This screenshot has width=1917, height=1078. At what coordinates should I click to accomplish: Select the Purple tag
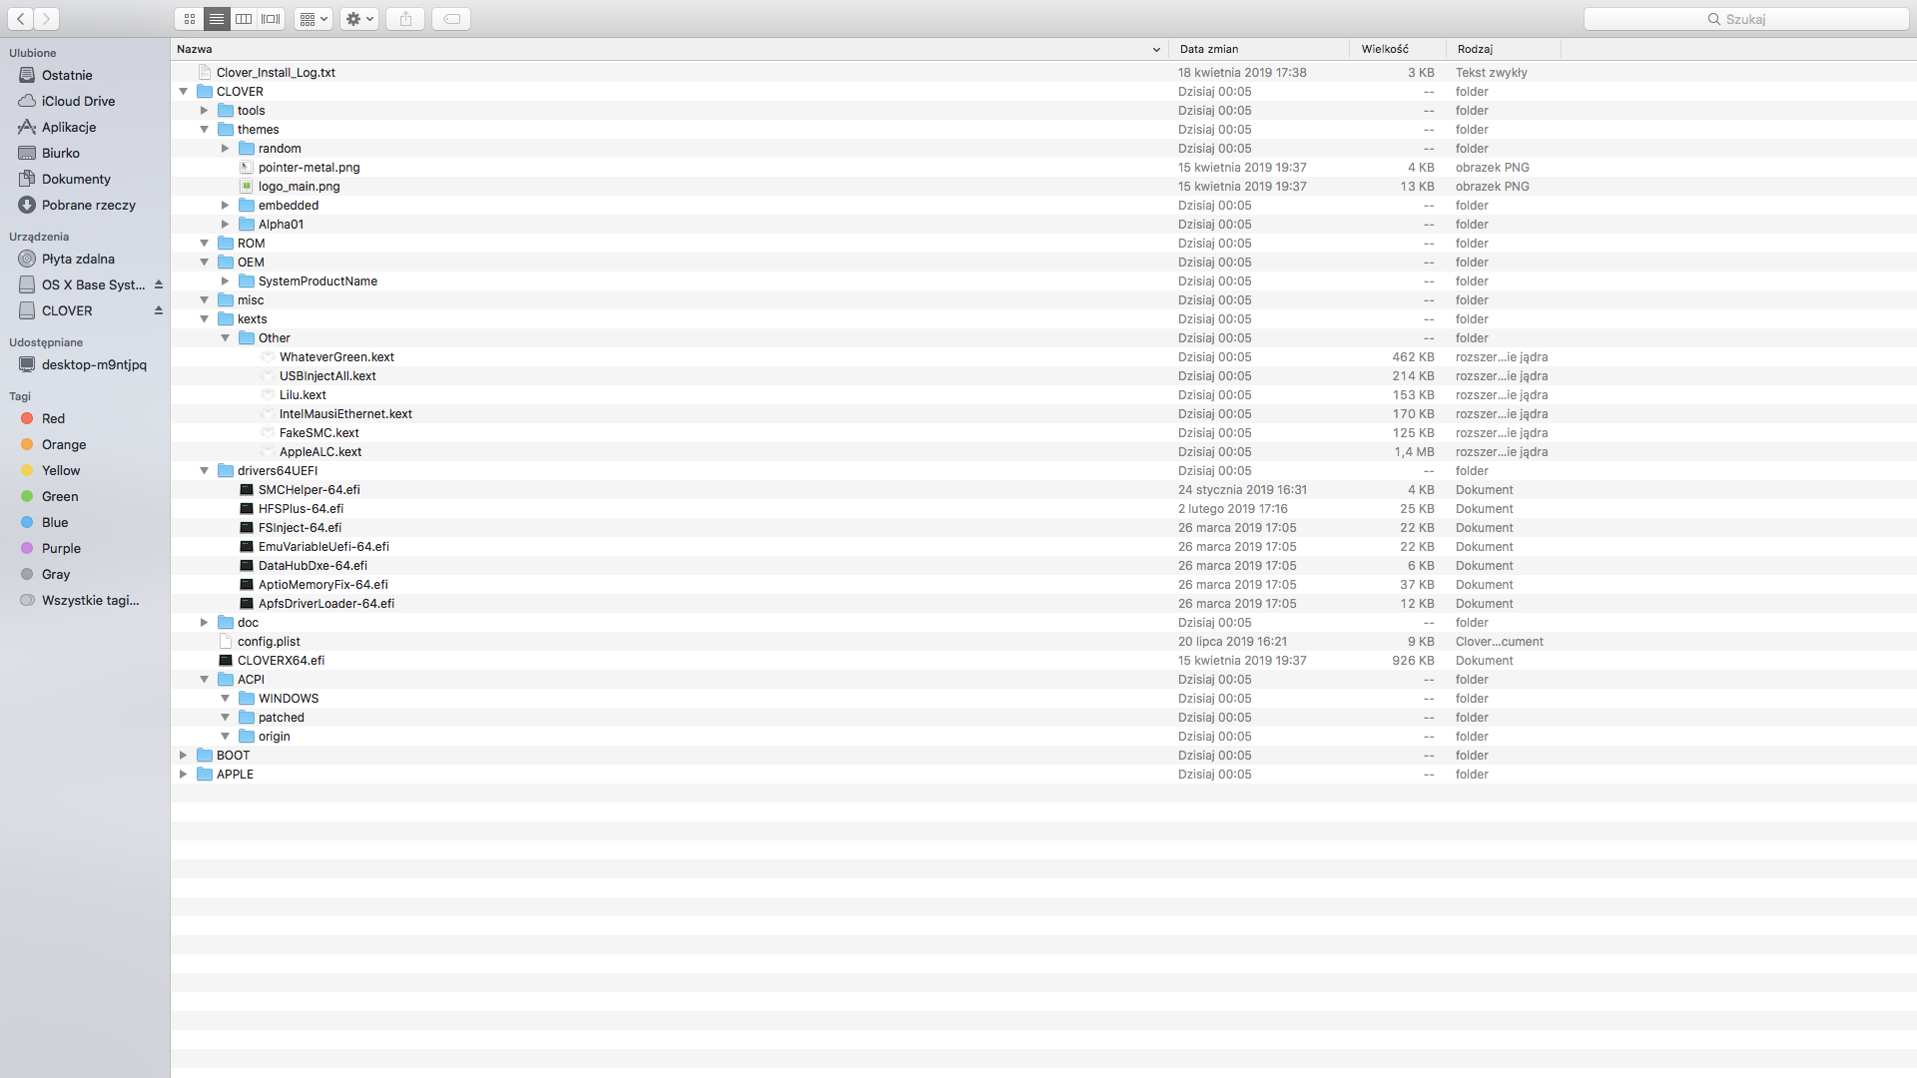point(61,549)
